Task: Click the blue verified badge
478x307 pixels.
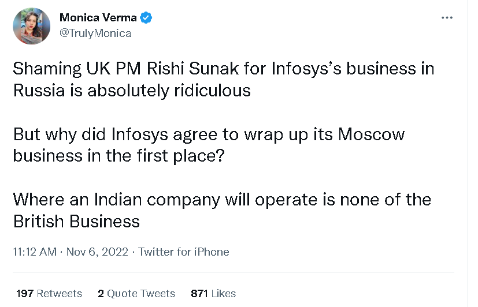Action: 147,18
